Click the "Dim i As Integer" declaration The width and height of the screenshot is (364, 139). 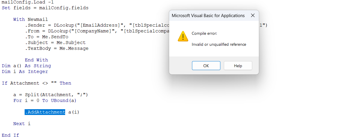(x=25, y=72)
